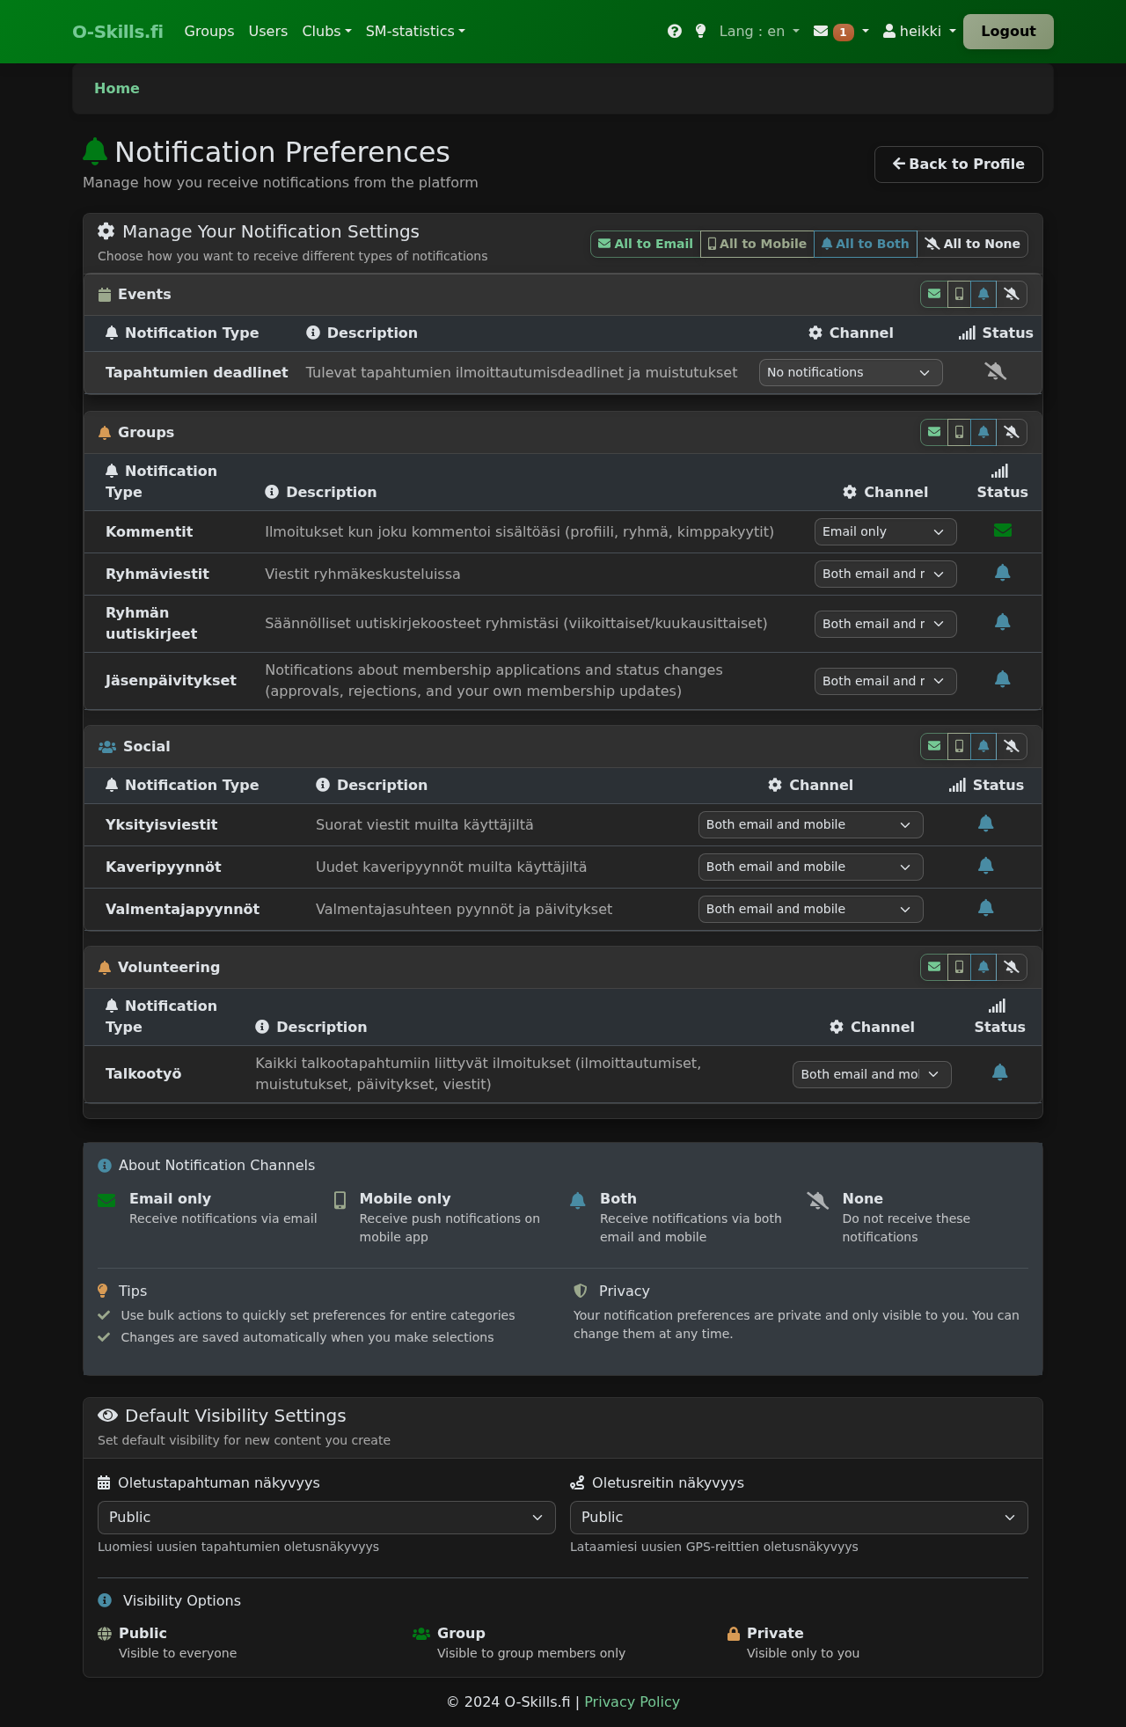Set Groups category to email only

point(934,432)
